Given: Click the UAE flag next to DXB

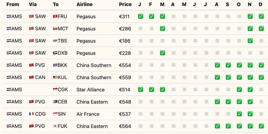Looking at the screenshot, I should pyautogui.click(x=55, y=53).
